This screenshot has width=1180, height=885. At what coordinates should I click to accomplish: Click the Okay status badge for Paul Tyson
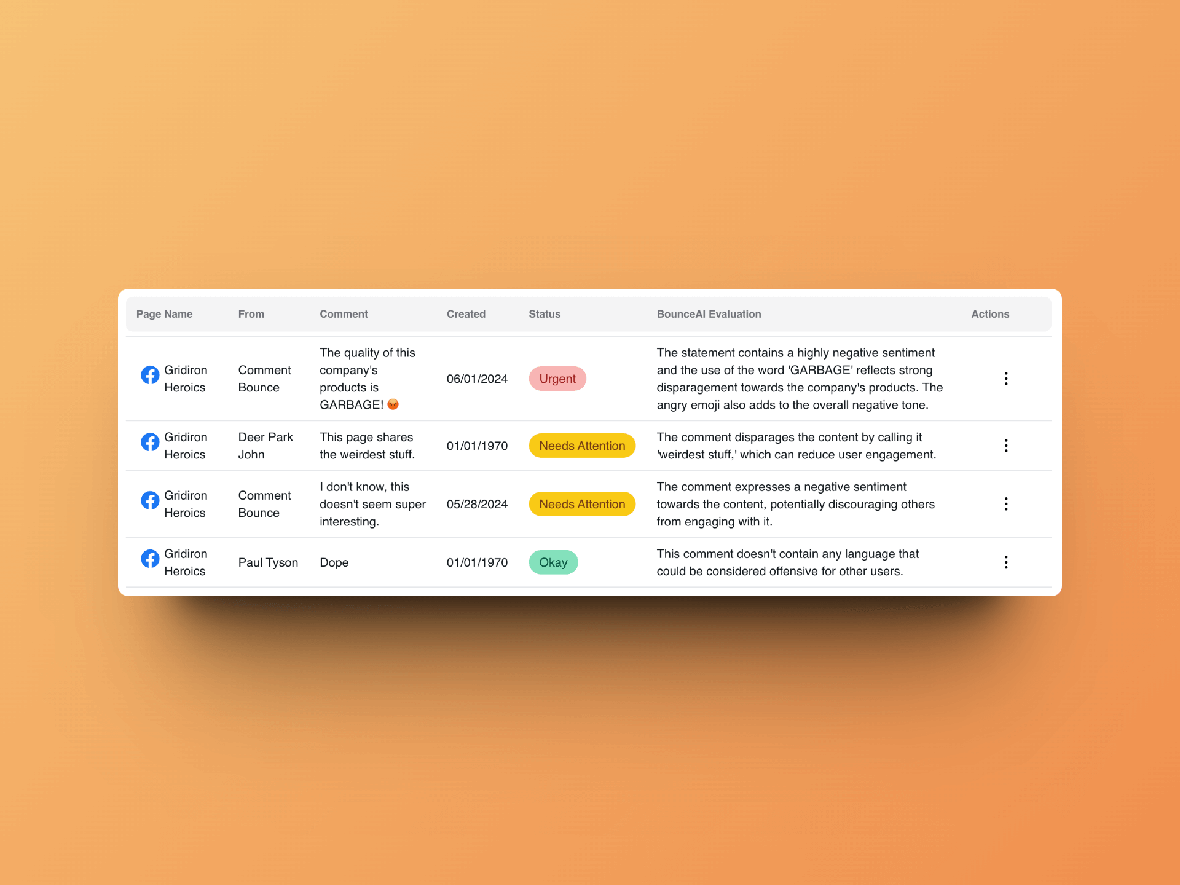click(x=555, y=562)
